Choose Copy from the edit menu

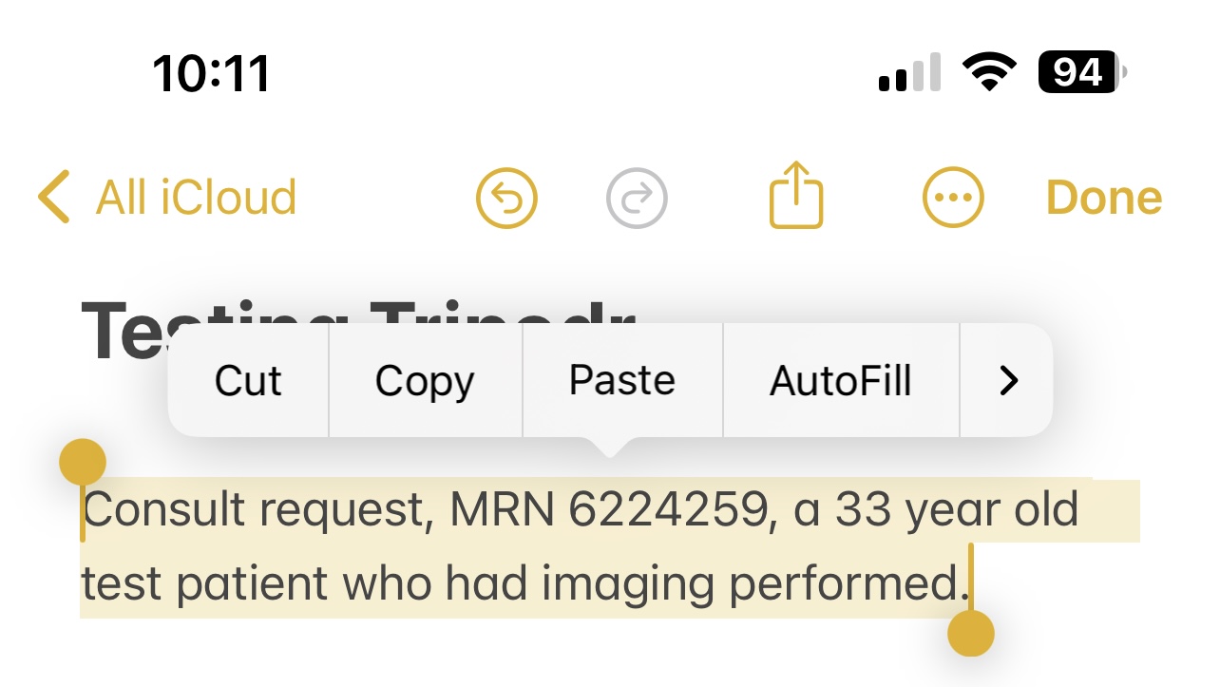click(x=425, y=381)
